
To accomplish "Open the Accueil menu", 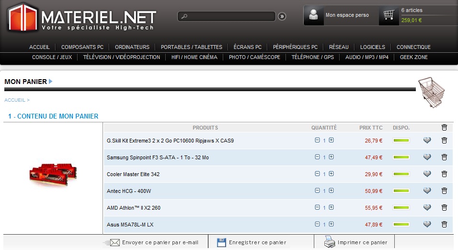I will (x=39, y=47).
